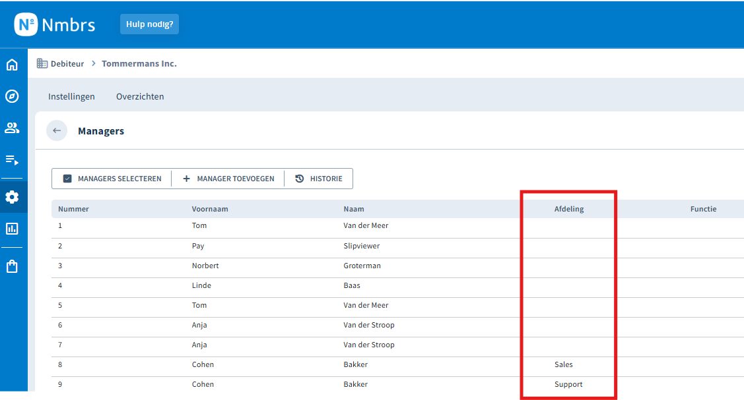Select Van der Stroop in row 7
This screenshot has height=400, width=744.
click(369, 345)
